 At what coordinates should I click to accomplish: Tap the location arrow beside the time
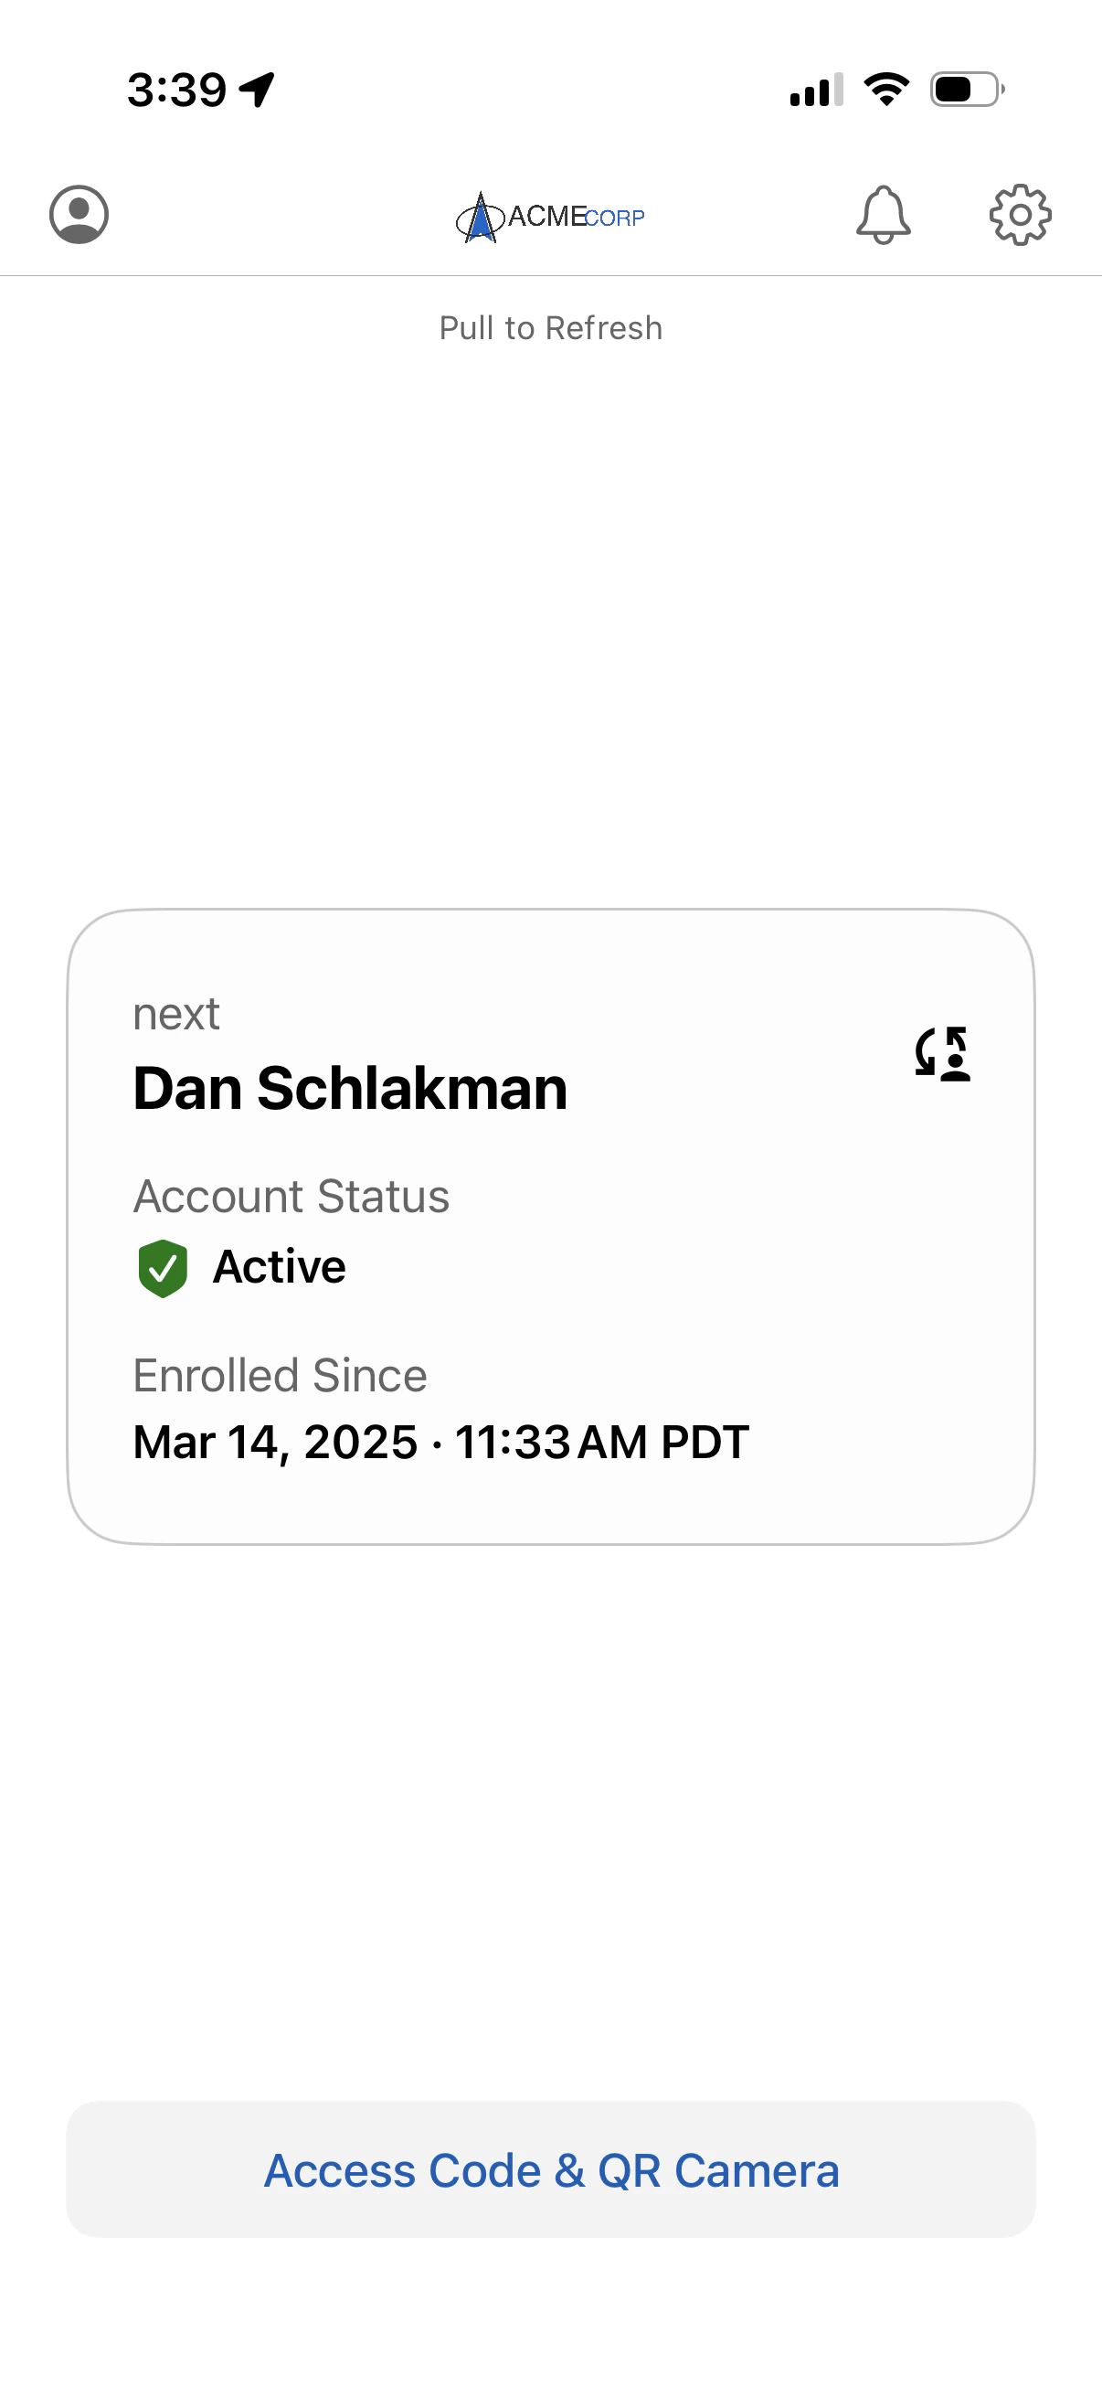point(257,90)
